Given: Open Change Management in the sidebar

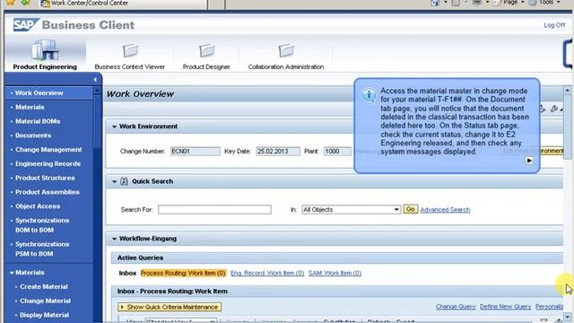Looking at the screenshot, I should [x=48, y=150].
